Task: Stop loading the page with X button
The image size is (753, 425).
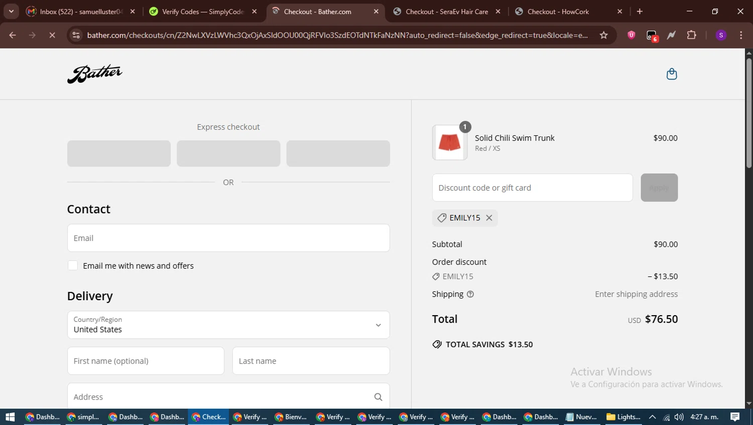Action: 52,35
